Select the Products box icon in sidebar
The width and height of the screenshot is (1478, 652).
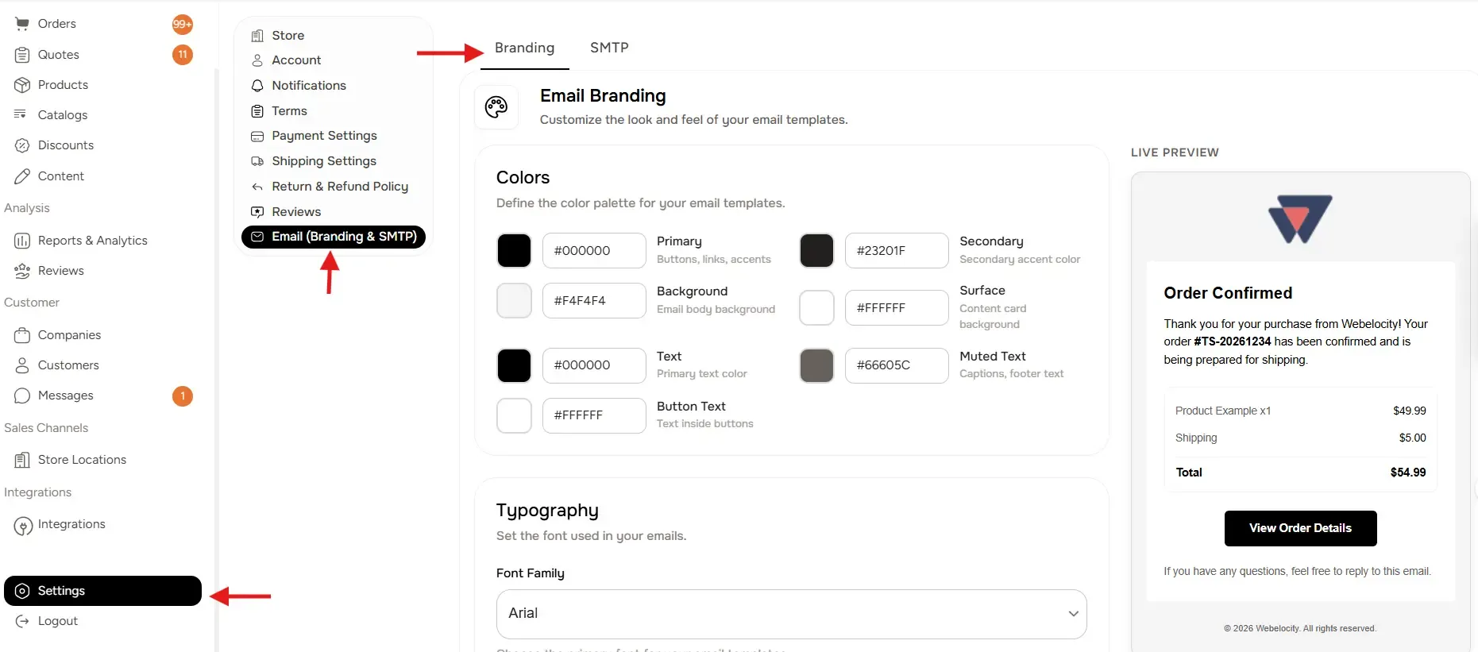23,84
